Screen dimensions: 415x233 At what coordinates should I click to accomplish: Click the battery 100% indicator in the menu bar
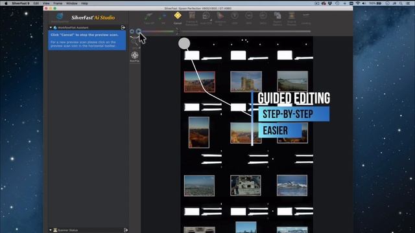[375, 3]
